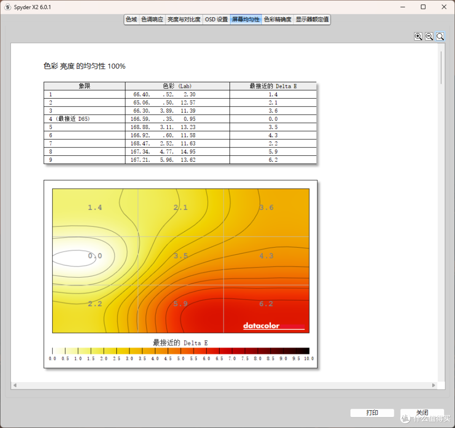Click the Delta E color scale legend bar

(x=181, y=350)
